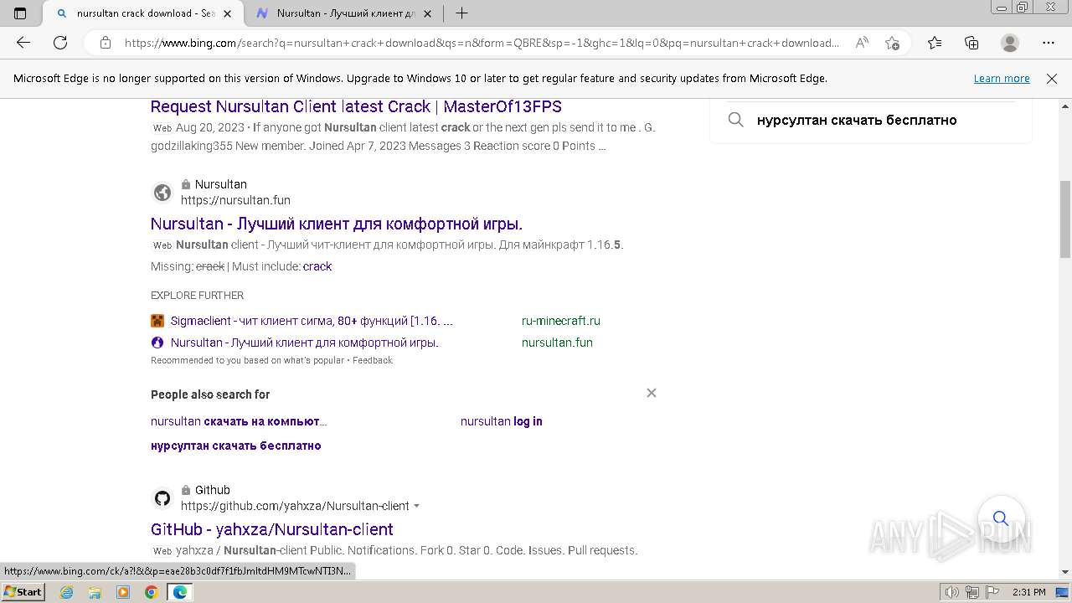Open the profile avatar icon
The image size is (1072, 603).
[1010, 43]
